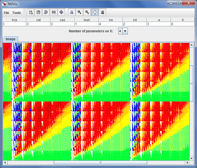This screenshot has width=197, height=168.
Task: Click the horizontal scrollbar right arrow
Action: 187,163
